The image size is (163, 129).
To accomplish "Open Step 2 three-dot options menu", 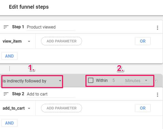I will pyautogui.click(x=157, y=95).
